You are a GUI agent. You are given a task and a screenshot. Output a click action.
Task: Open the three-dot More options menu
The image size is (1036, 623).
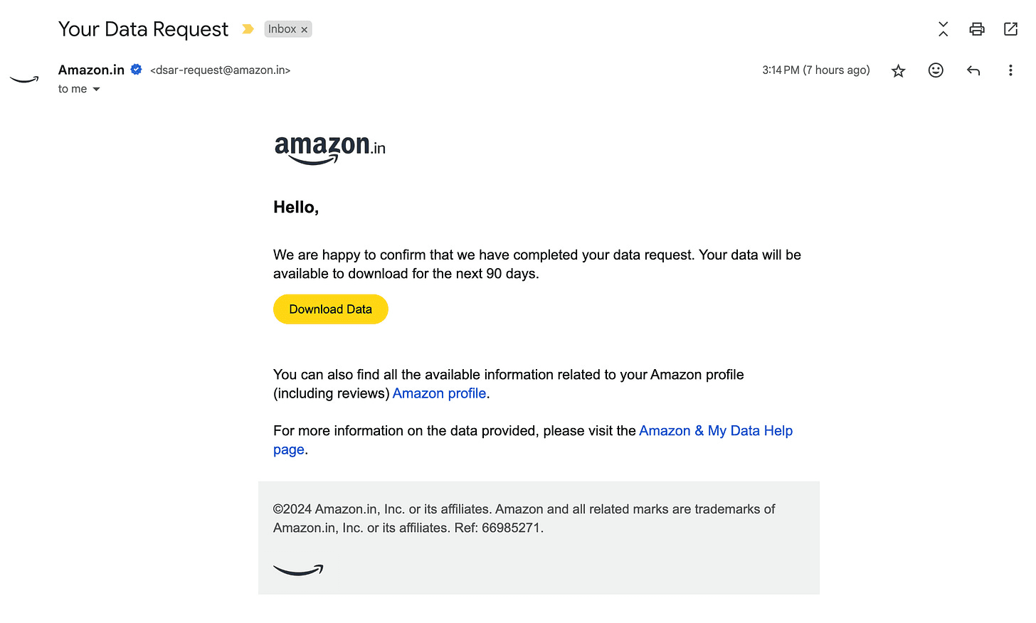click(1010, 70)
